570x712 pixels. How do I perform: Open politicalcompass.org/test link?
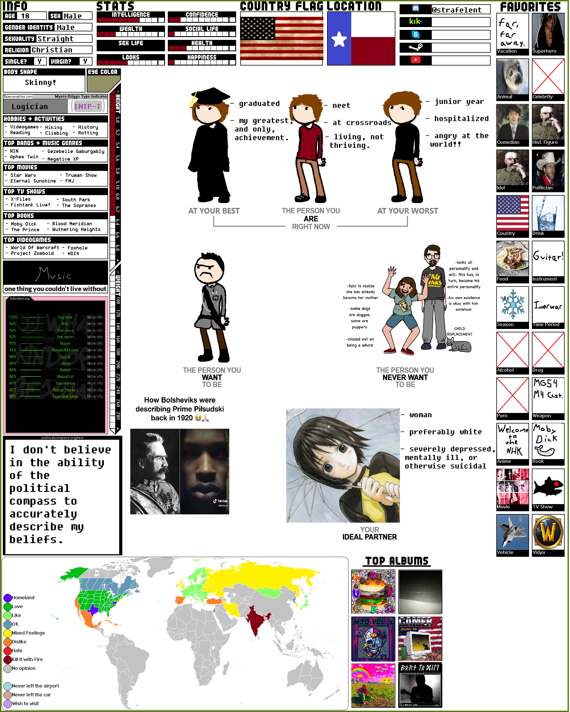click(62, 438)
